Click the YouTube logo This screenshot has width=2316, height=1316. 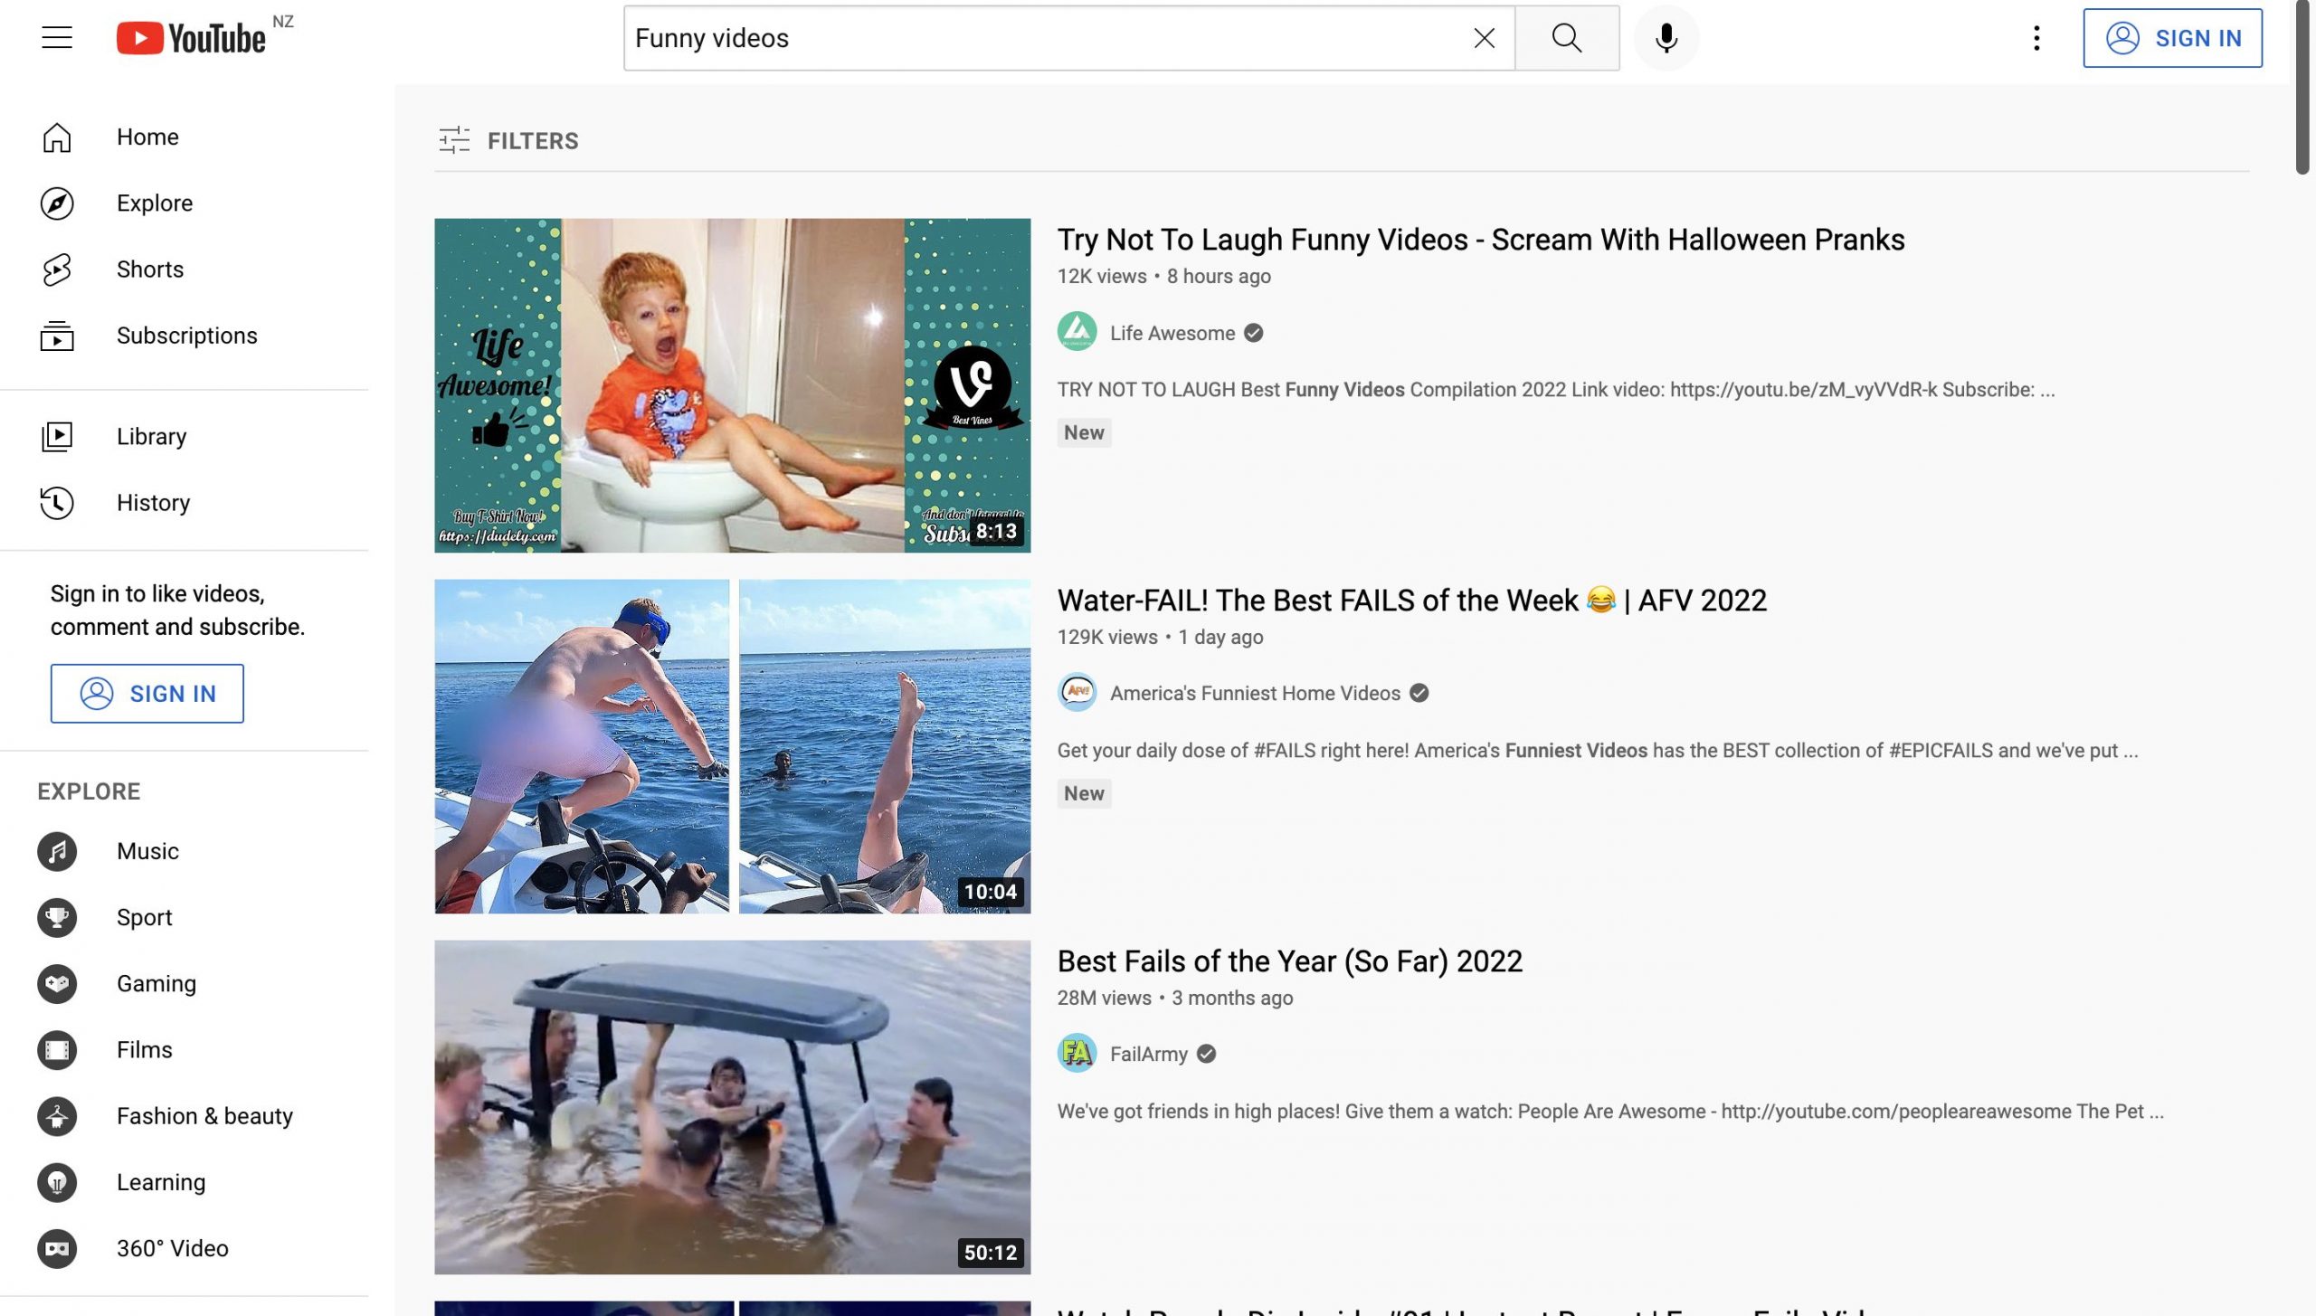point(191,38)
